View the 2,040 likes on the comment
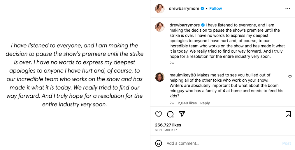 (187, 103)
